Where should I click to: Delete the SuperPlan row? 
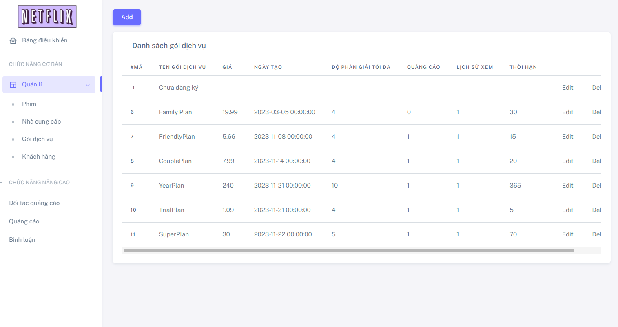596,234
